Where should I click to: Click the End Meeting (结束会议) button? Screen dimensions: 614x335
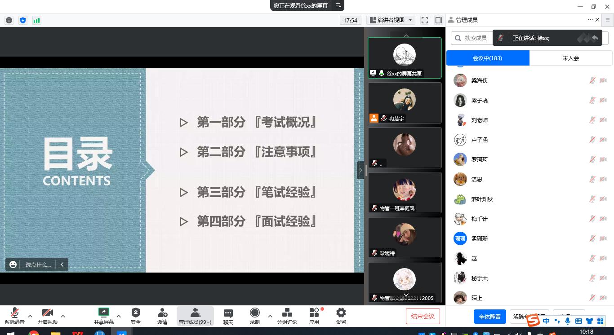423,316
